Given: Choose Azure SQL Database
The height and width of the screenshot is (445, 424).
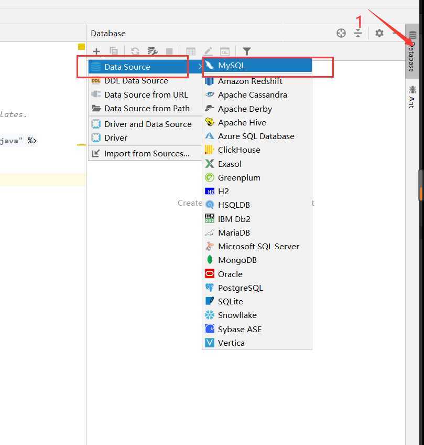Looking at the screenshot, I should click(x=257, y=136).
